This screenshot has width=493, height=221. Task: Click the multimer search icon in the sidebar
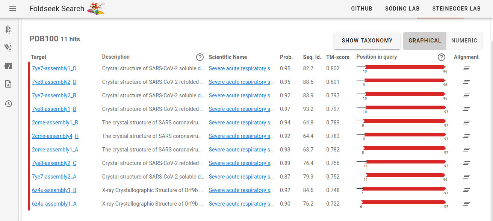(8, 47)
